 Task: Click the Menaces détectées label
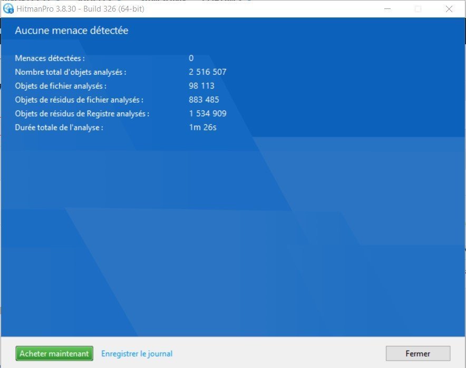coord(50,58)
